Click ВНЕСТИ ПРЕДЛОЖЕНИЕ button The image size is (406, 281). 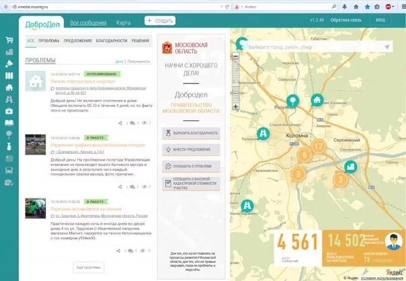(191, 150)
